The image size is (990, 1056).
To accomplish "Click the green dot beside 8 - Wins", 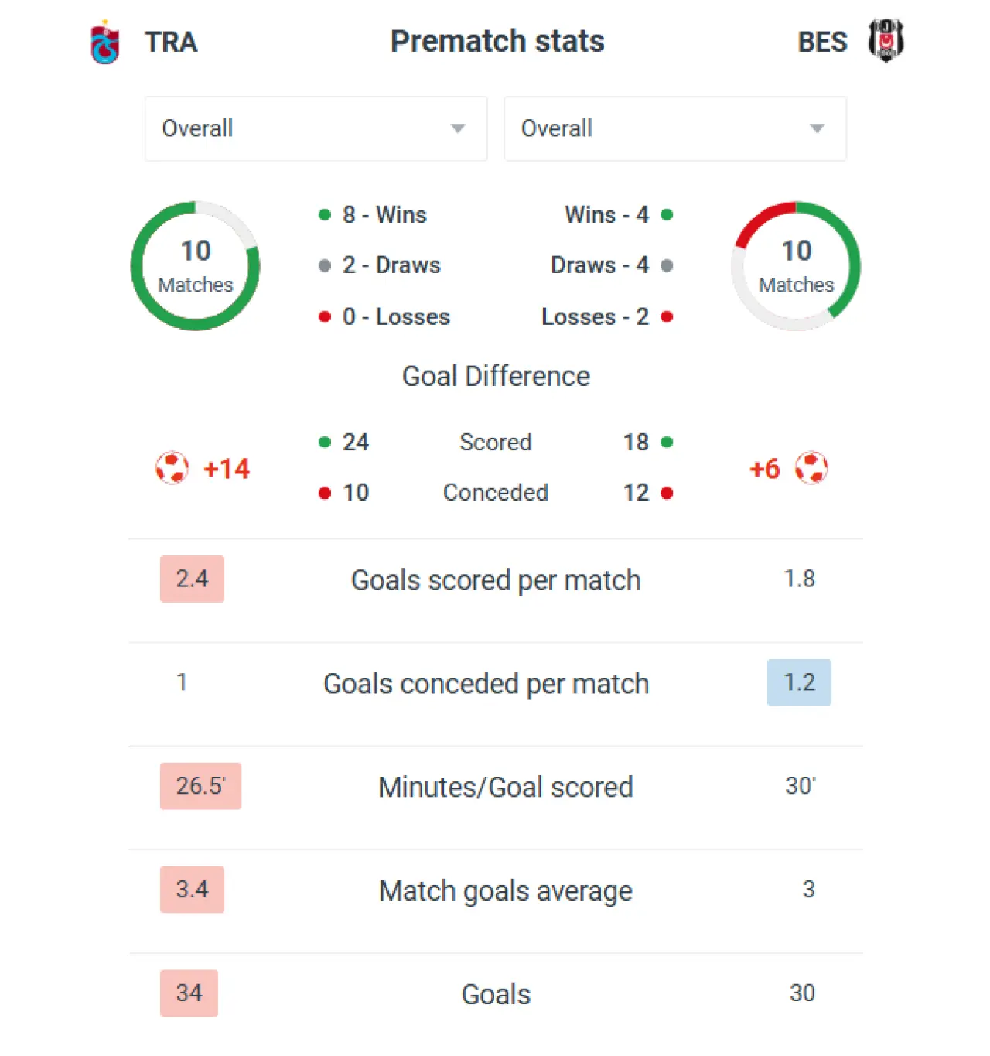I will pyautogui.click(x=325, y=214).
